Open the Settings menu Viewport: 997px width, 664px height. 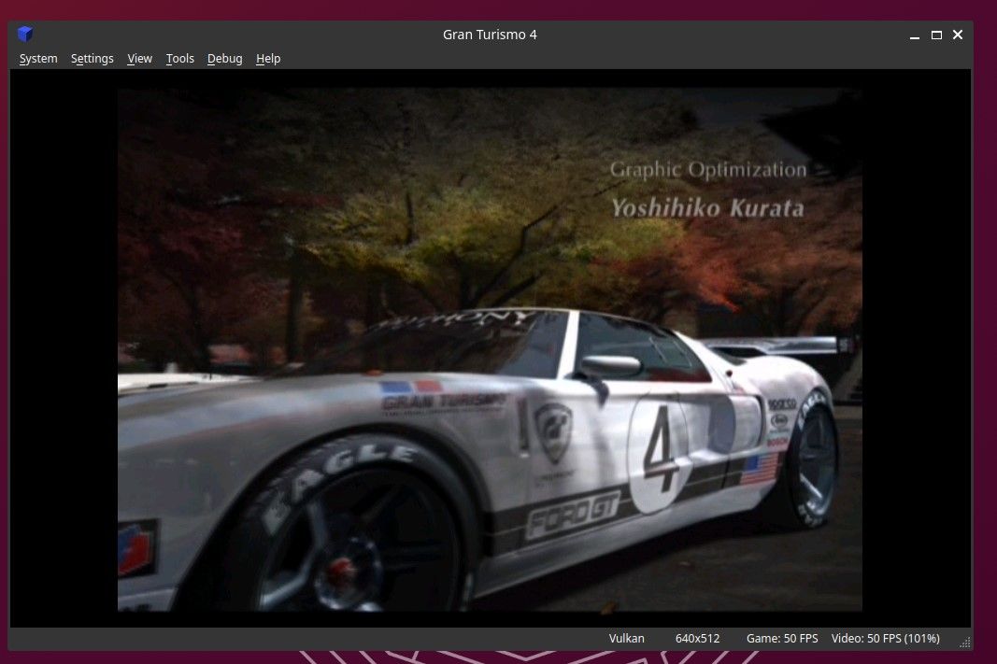pos(93,59)
